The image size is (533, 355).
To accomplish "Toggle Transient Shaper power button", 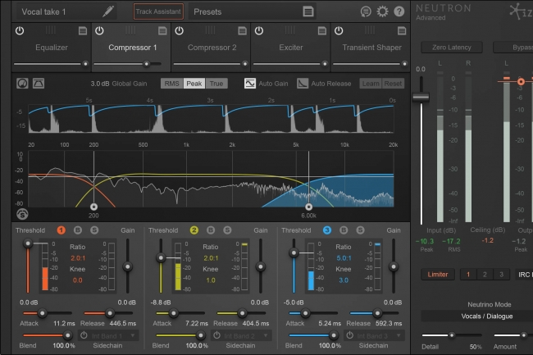I will pos(339,30).
